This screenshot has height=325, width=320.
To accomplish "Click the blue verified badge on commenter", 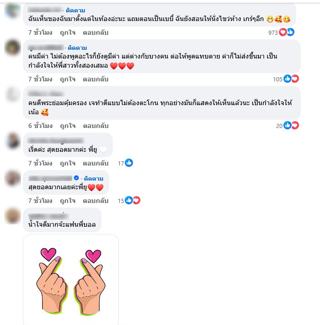I will tap(76, 178).
